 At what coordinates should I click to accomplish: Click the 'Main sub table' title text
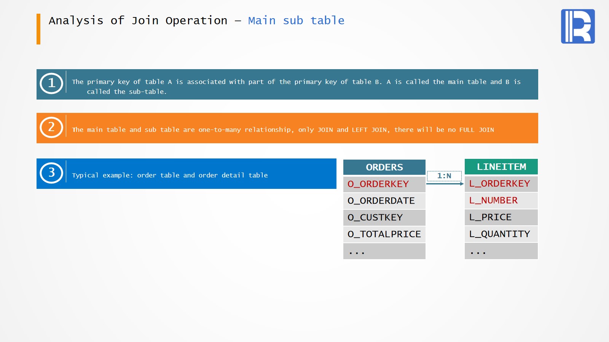(296, 21)
